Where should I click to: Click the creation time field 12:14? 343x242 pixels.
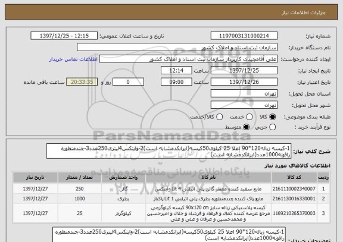coord(176,71)
